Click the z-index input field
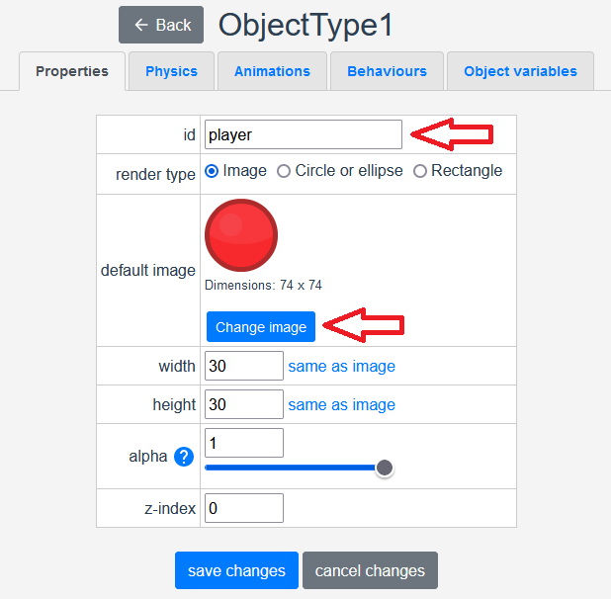The image size is (611, 599). pos(244,508)
